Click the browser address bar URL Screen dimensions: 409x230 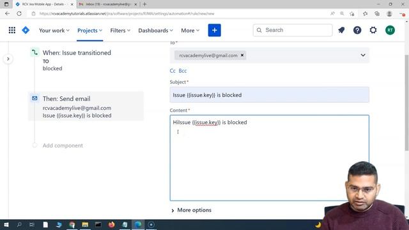pyautogui.click(x=127, y=13)
